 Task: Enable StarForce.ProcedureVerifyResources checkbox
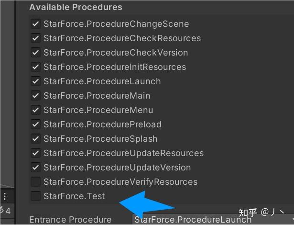click(36, 182)
